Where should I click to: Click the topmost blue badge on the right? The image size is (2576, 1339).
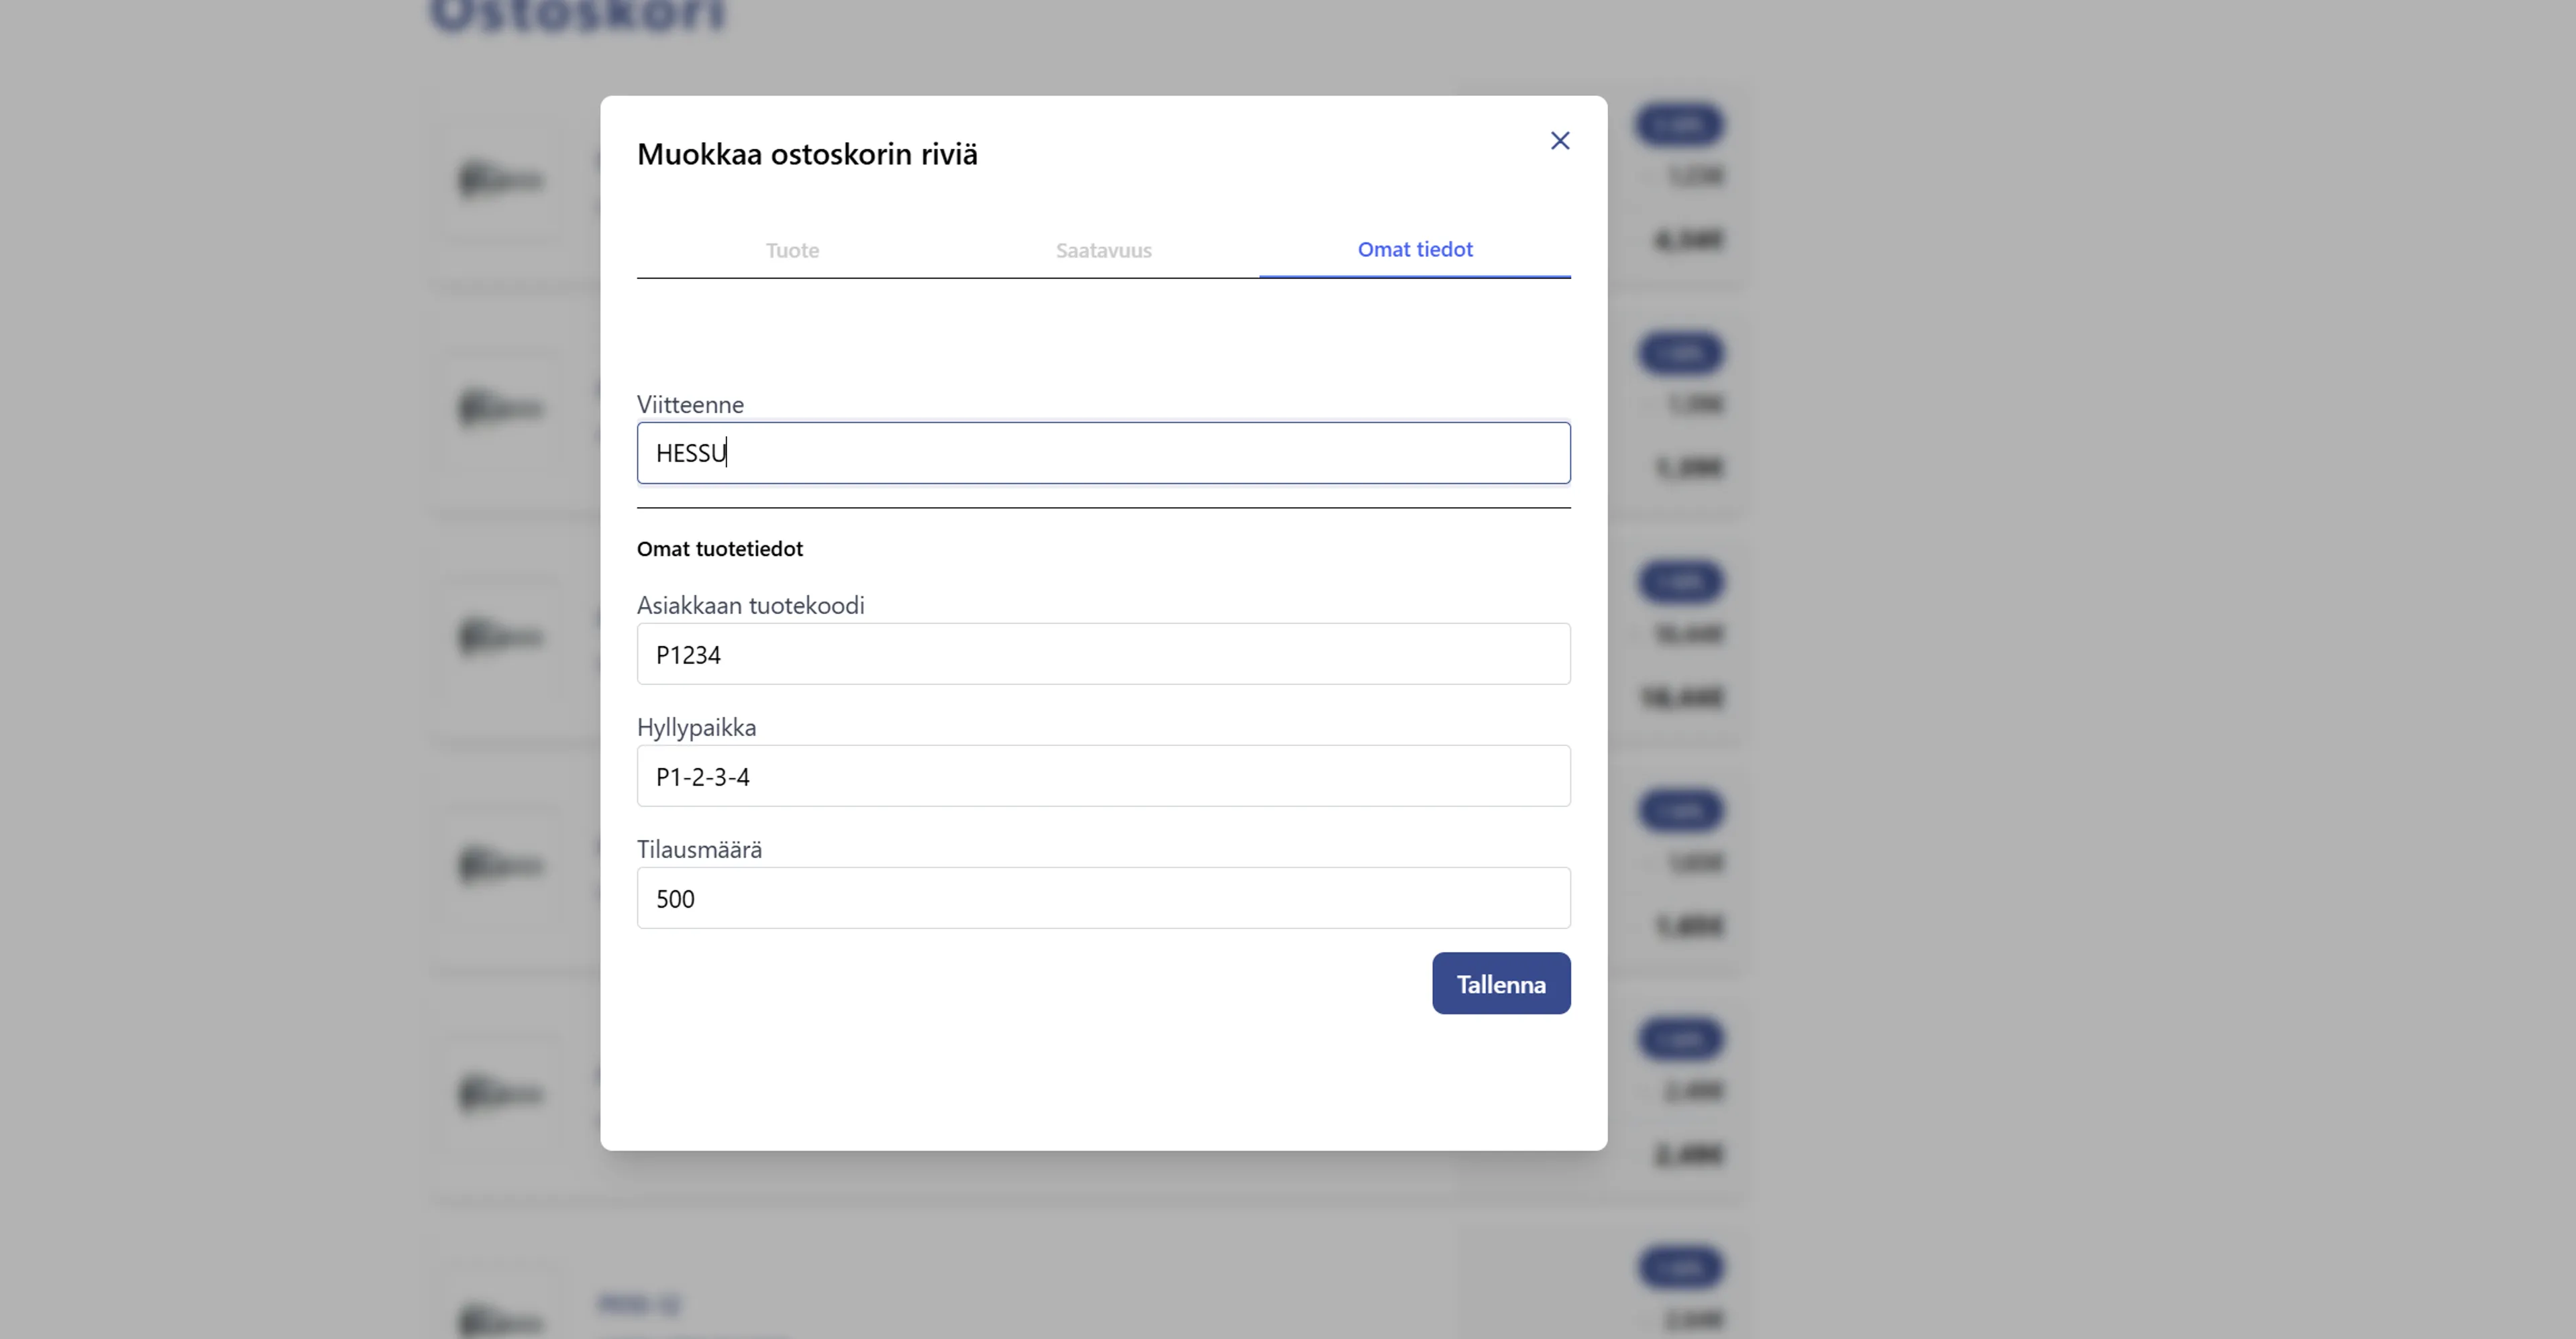pyautogui.click(x=1680, y=125)
